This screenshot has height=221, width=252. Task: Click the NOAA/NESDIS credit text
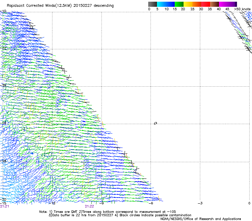click(x=201, y=219)
